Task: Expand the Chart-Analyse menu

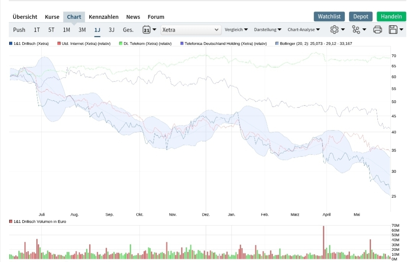Action: coord(304,29)
